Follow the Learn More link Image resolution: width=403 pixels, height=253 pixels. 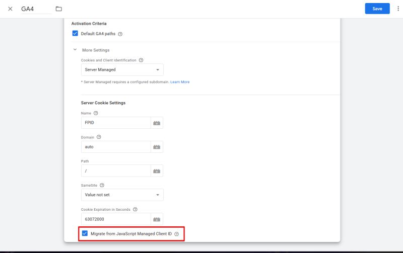coord(180,82)
